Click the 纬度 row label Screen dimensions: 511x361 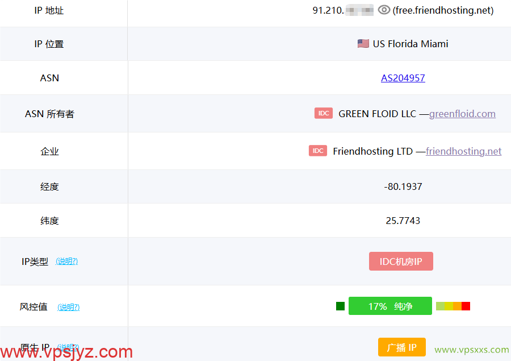click(49, 221)
